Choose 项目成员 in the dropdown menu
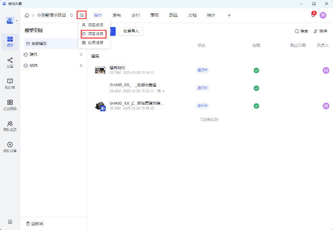 [x=93, y=25]
